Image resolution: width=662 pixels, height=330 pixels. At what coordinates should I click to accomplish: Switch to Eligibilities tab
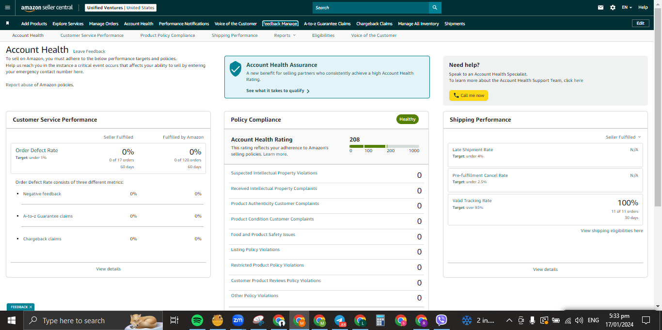323,35
